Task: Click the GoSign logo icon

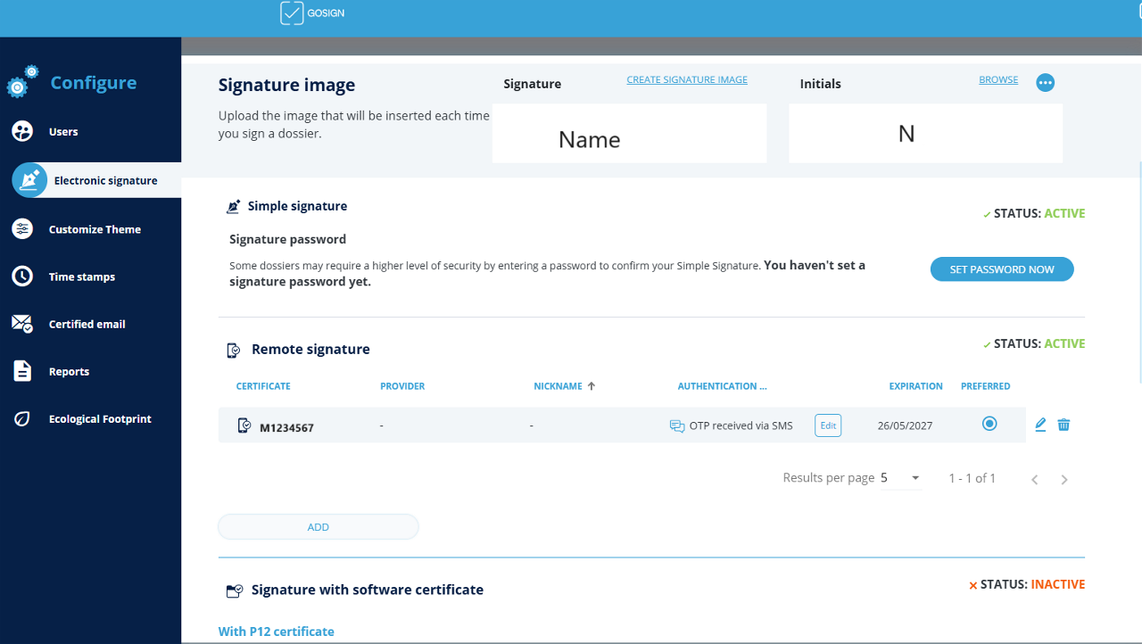Action: click(x=292, y=13)
